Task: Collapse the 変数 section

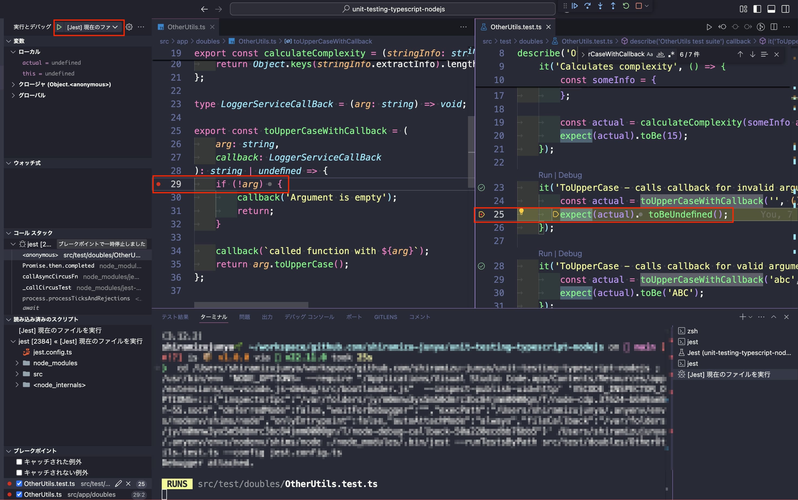Action: pos(8,41)
